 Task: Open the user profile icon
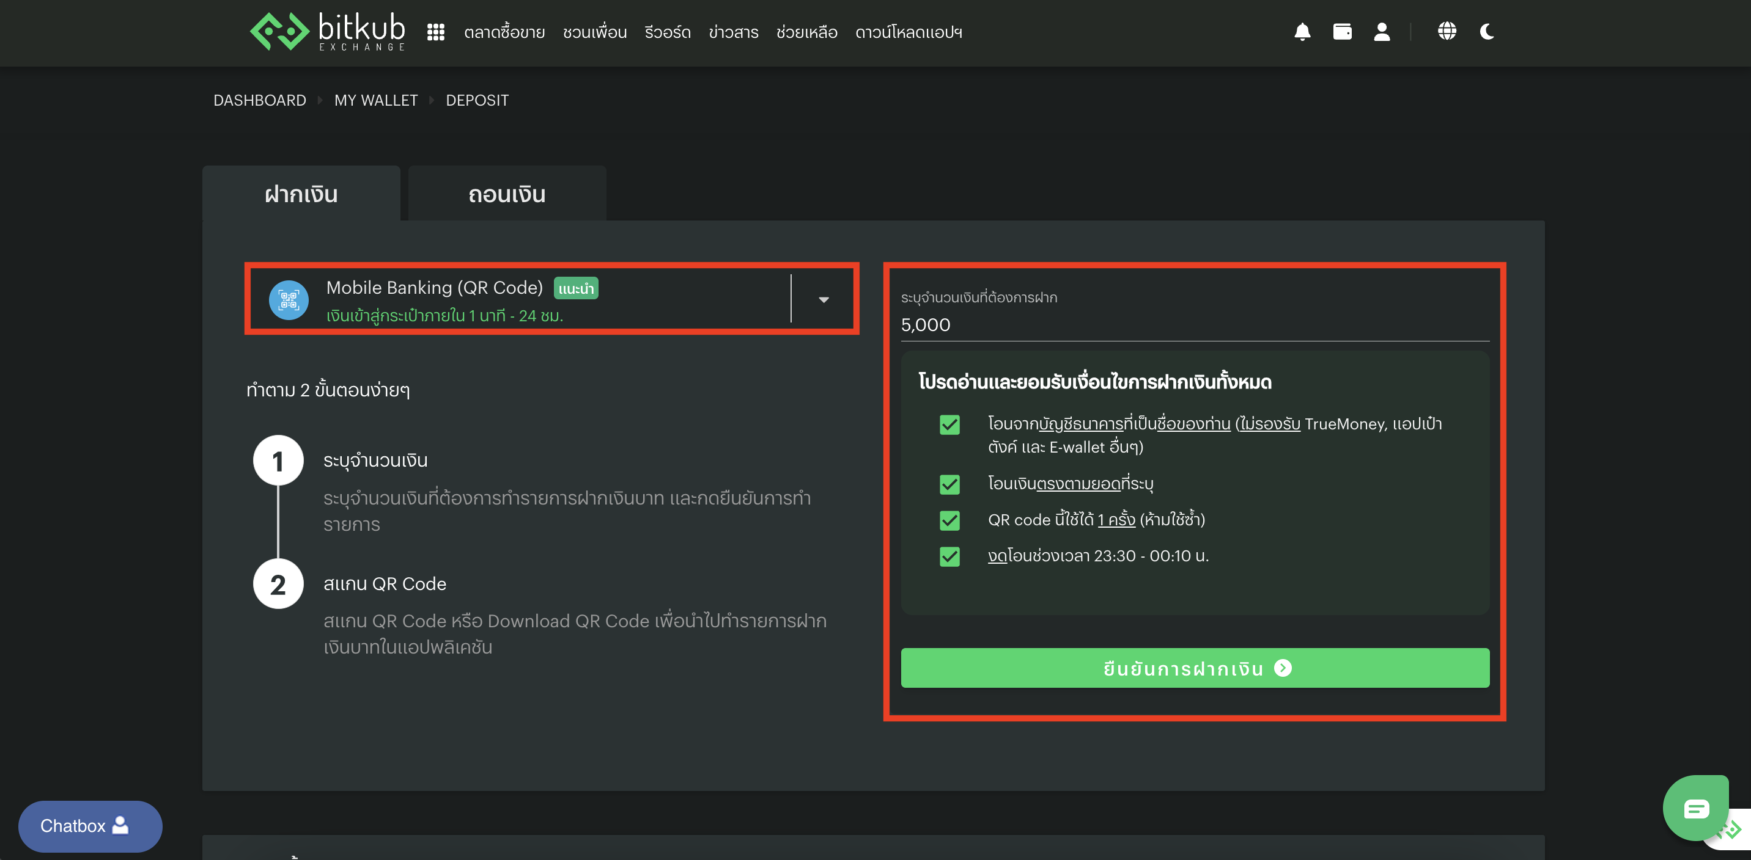tap(1381, 32)
